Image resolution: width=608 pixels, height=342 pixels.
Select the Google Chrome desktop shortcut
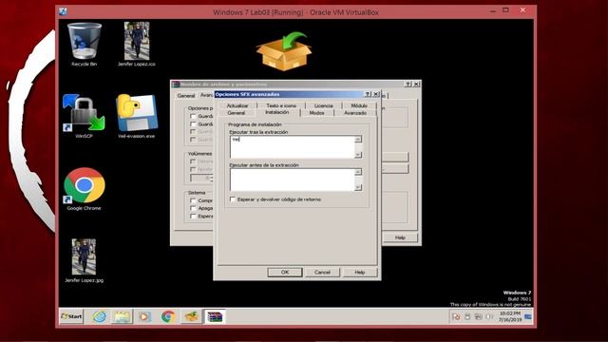(x=85, y=189)
